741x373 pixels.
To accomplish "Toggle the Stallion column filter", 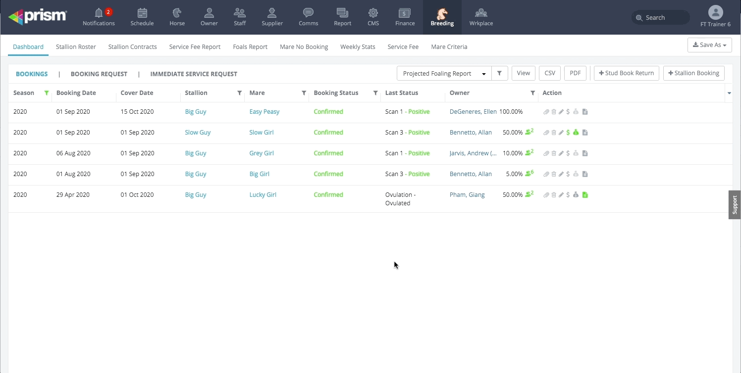I will (x=240, y=93).
